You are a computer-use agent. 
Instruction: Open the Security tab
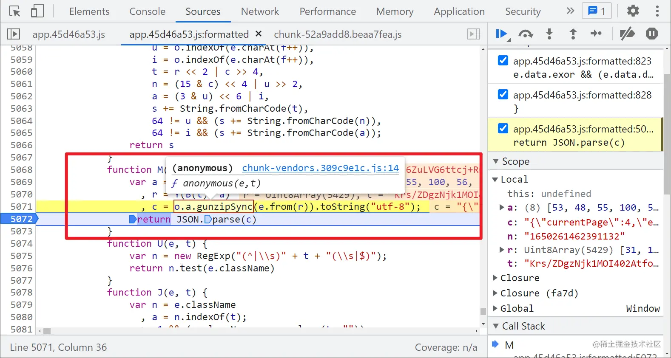point(523,11)
